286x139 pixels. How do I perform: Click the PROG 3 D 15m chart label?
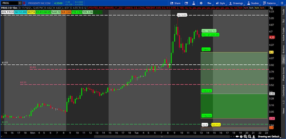pyautogui.click(x=9, y=8)
